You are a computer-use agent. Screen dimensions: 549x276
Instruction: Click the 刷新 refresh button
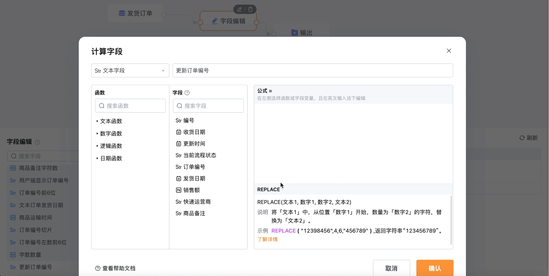coord(529,138)
